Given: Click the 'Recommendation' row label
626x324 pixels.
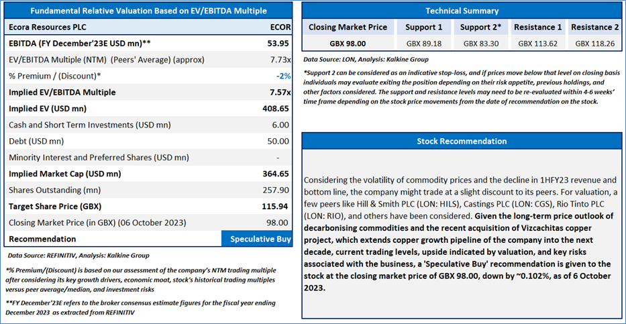Looking at the screenshot, I should [42, 239].
